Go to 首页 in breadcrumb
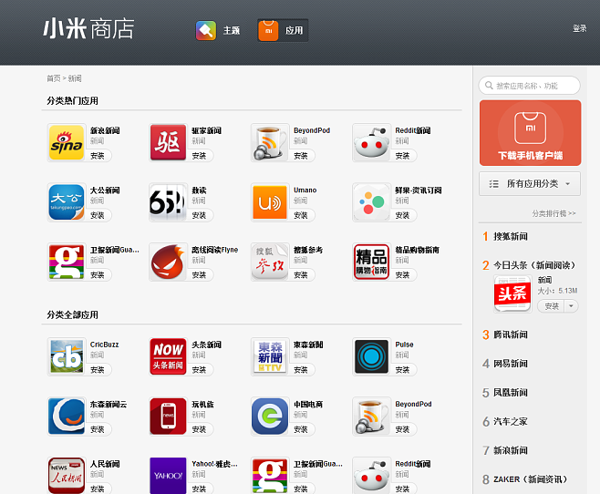The height and width of the screenshot is (494, 600). click(54, 78)
